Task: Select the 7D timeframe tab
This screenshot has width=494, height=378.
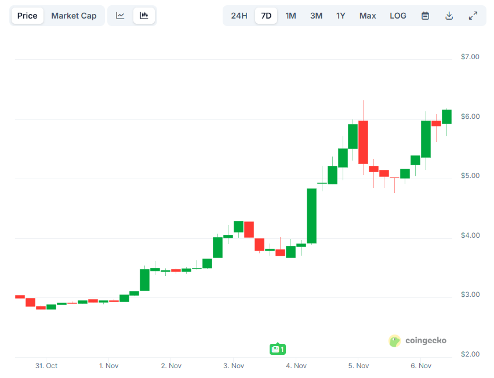Action: [x=266, y=16]
